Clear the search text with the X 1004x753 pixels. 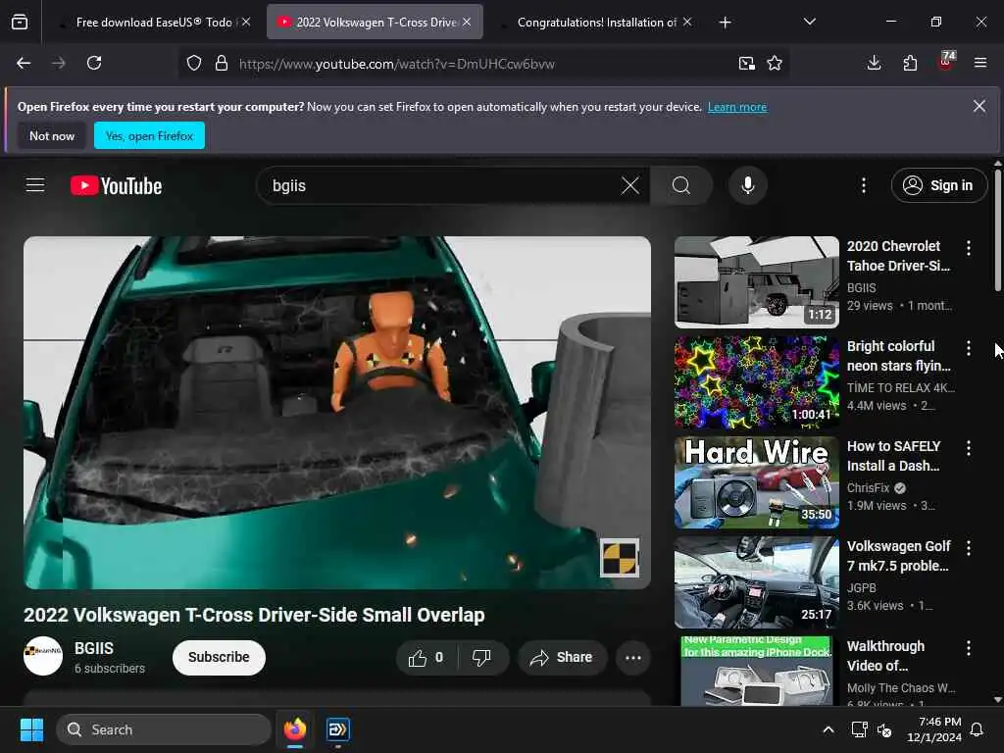[x=630, y=185]
